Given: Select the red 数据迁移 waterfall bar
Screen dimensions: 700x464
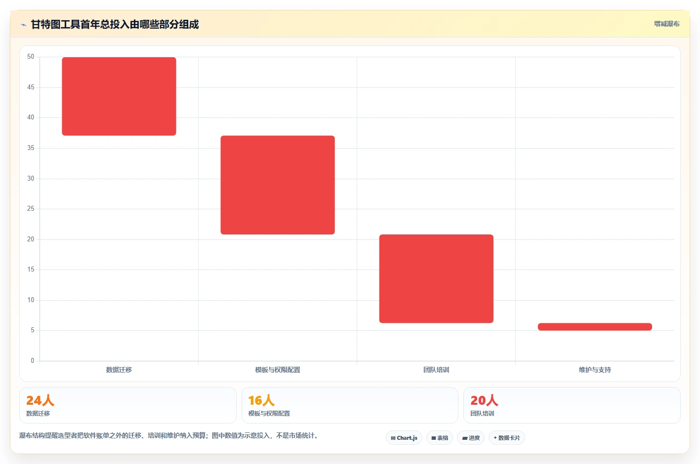Looking at the screenshot, I should coord(119,96).
